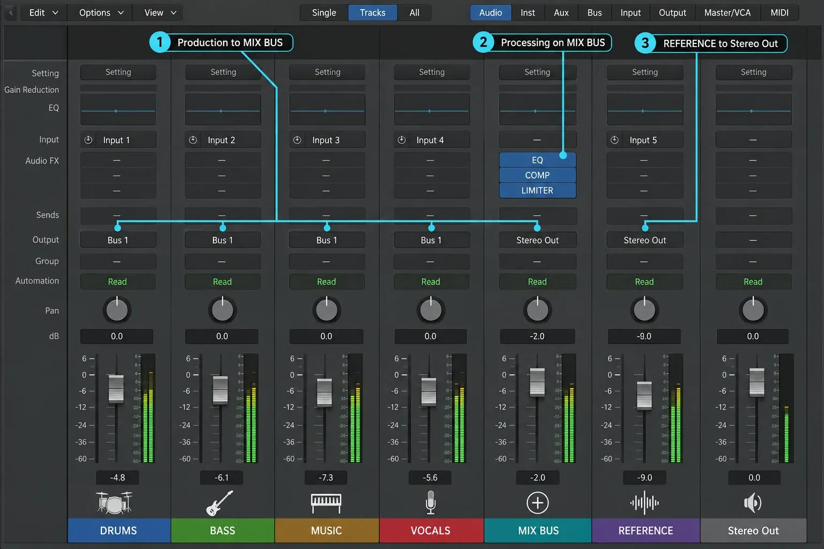Open the COMP plug-in on MIX BUS
The image size is (824, 549).
538,175
